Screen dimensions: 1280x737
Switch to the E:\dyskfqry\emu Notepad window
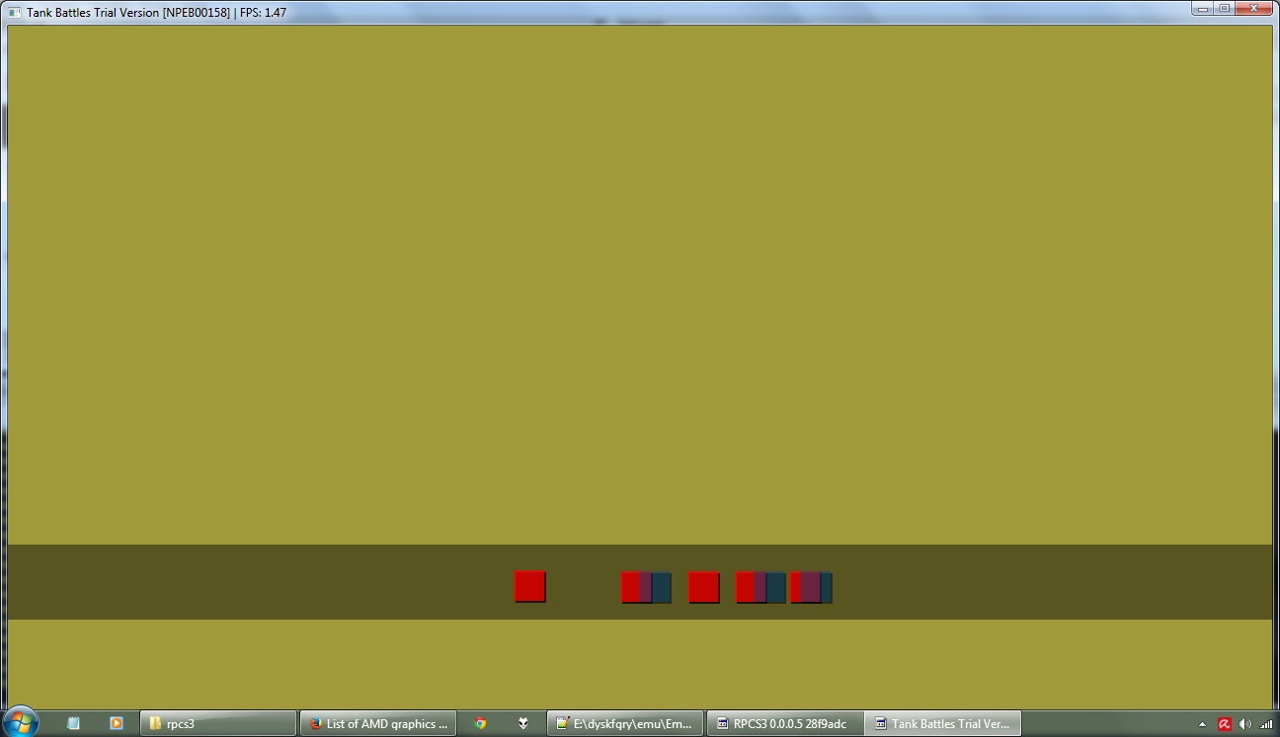tap(625, 723)
